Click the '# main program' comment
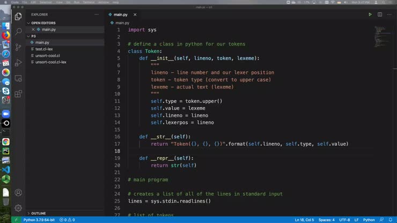Viewport: 397px width, 223px height. (148, 180)
